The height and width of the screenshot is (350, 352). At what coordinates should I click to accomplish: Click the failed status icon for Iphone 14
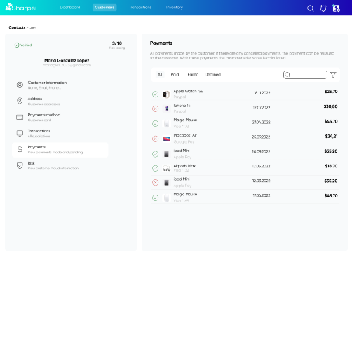[155, 108]
